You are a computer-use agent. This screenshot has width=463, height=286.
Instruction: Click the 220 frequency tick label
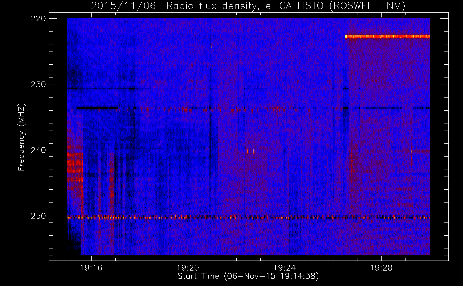[x=38, y=19]
